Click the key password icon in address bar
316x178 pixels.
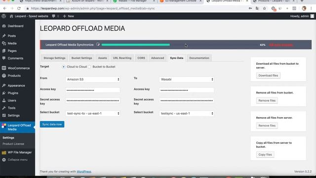(250, 8)
